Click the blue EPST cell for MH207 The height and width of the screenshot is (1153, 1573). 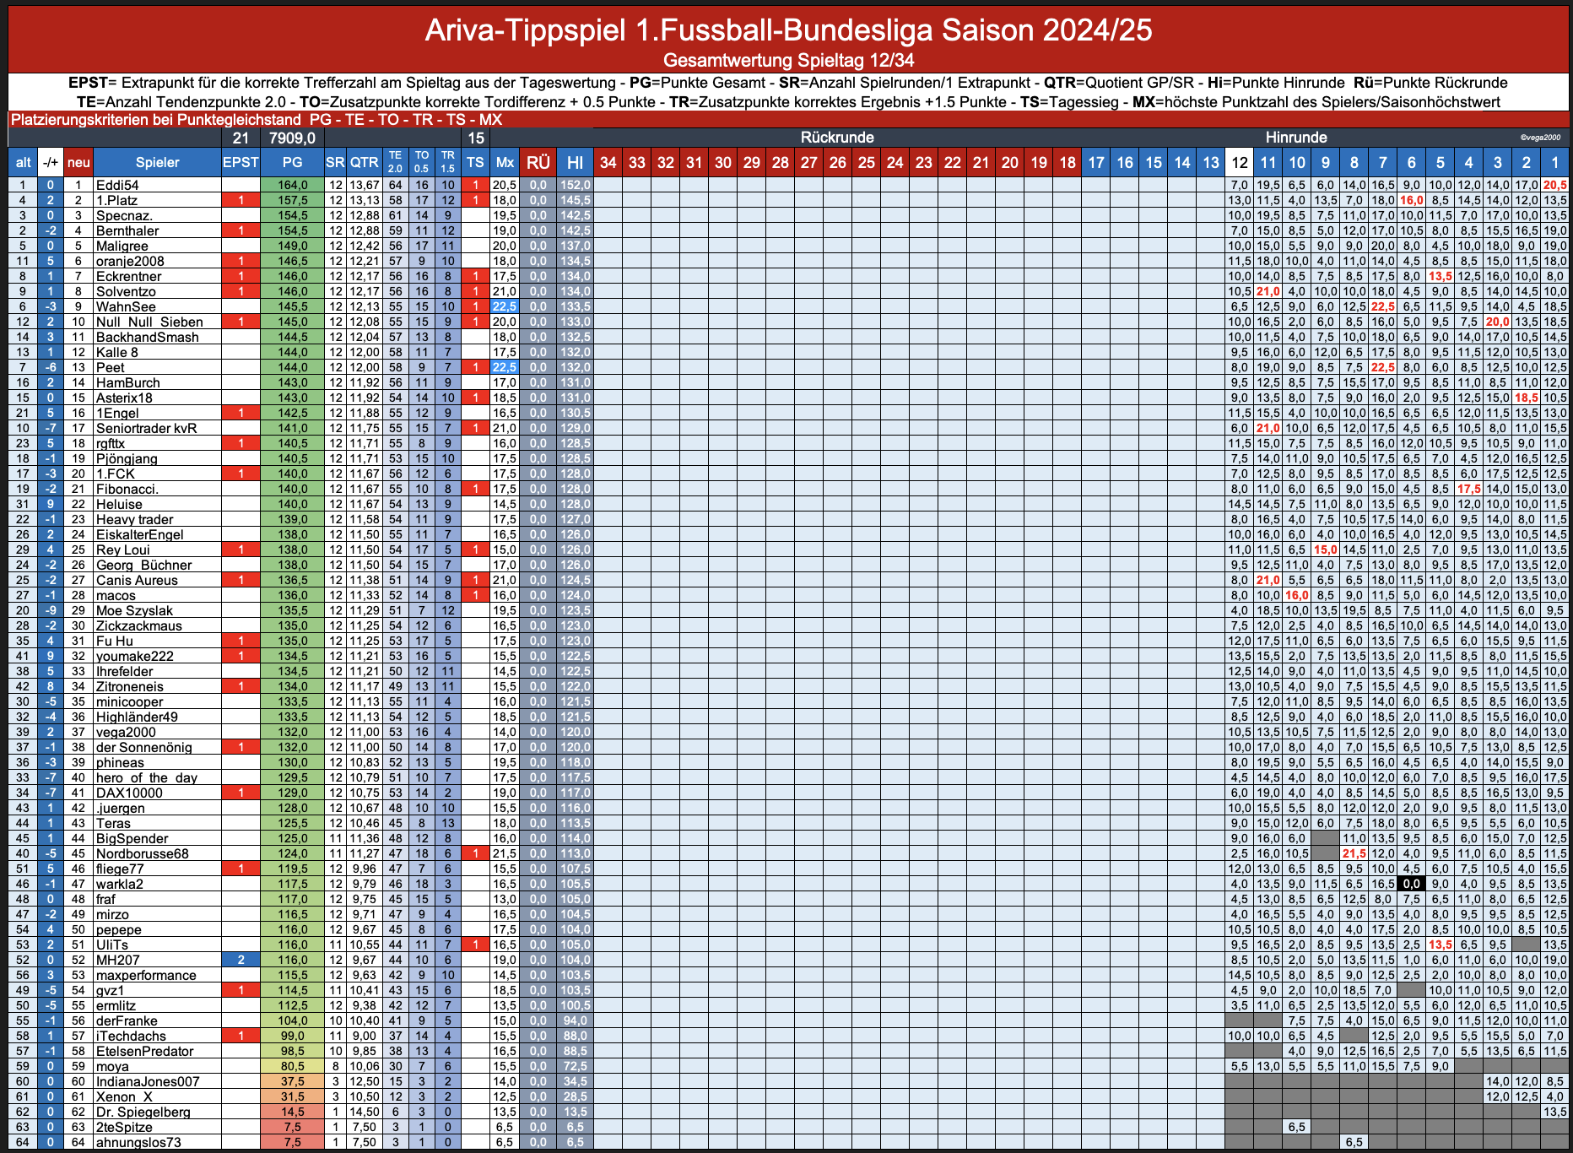point(241,960)
